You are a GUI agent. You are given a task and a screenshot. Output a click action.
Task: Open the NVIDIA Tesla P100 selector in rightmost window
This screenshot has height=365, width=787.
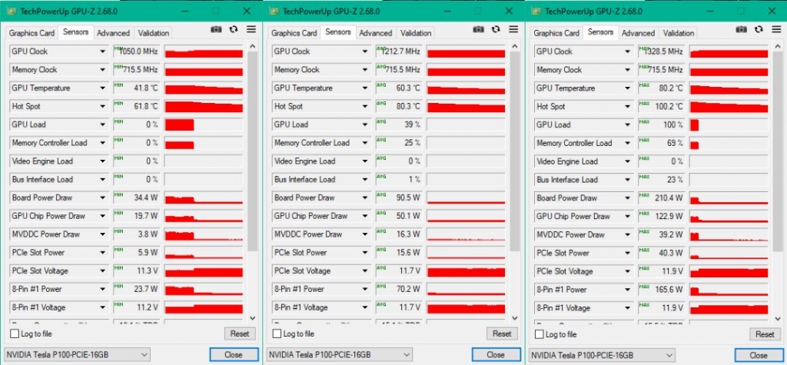(599, 355)
